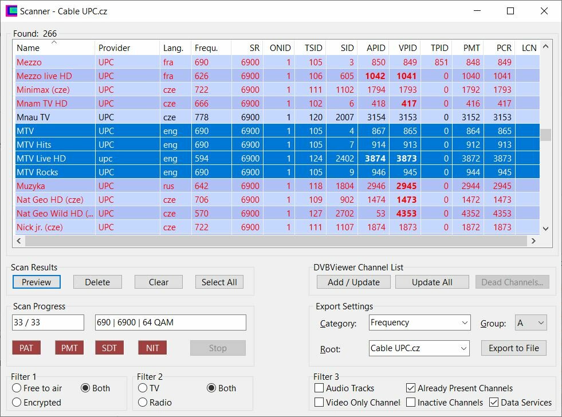The height and width of the screenshot is (417, 562).
Task: Open the Category dropdown
Action: click(x=420, y=322)
